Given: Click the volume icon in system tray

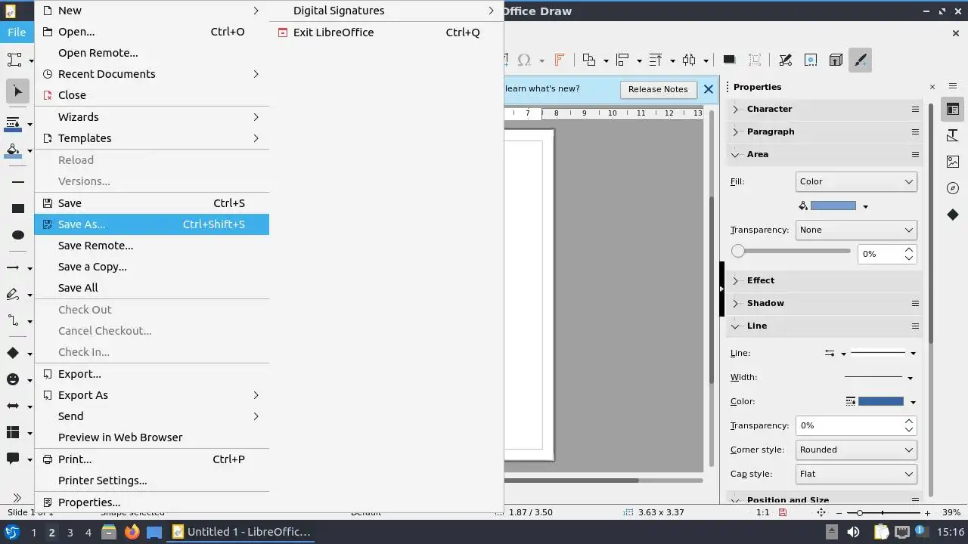Looking at the screenshot, I should pyautogui.click(x=853, y=532).
